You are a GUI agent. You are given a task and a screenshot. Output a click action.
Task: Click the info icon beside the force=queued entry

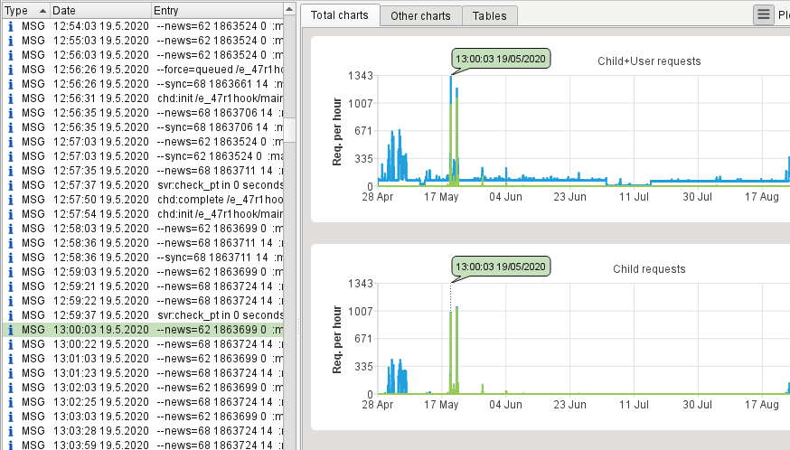point(10,70)
